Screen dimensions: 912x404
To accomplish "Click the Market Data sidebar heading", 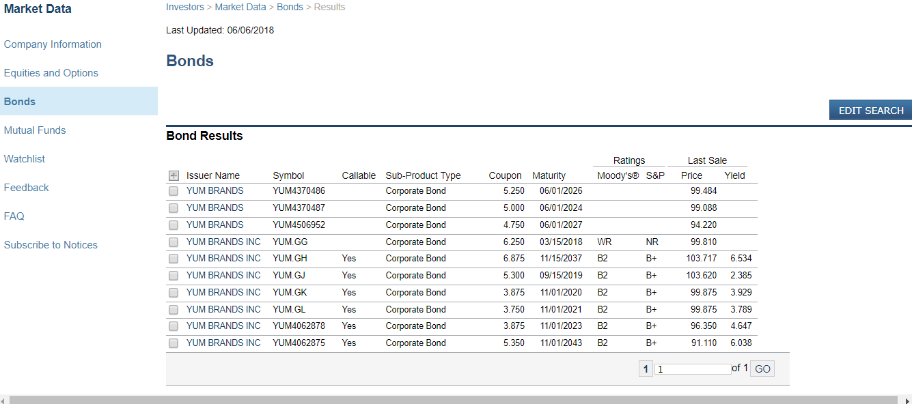I will [38, 9].
